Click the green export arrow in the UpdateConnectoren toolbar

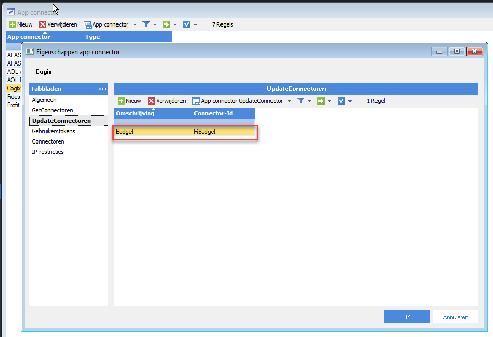click(321, 101)
